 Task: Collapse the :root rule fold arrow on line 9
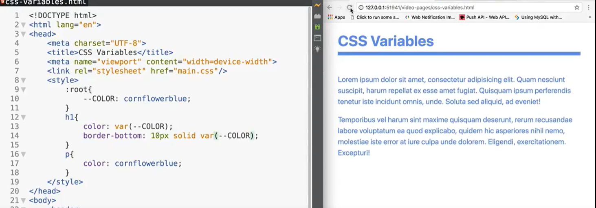23,89
